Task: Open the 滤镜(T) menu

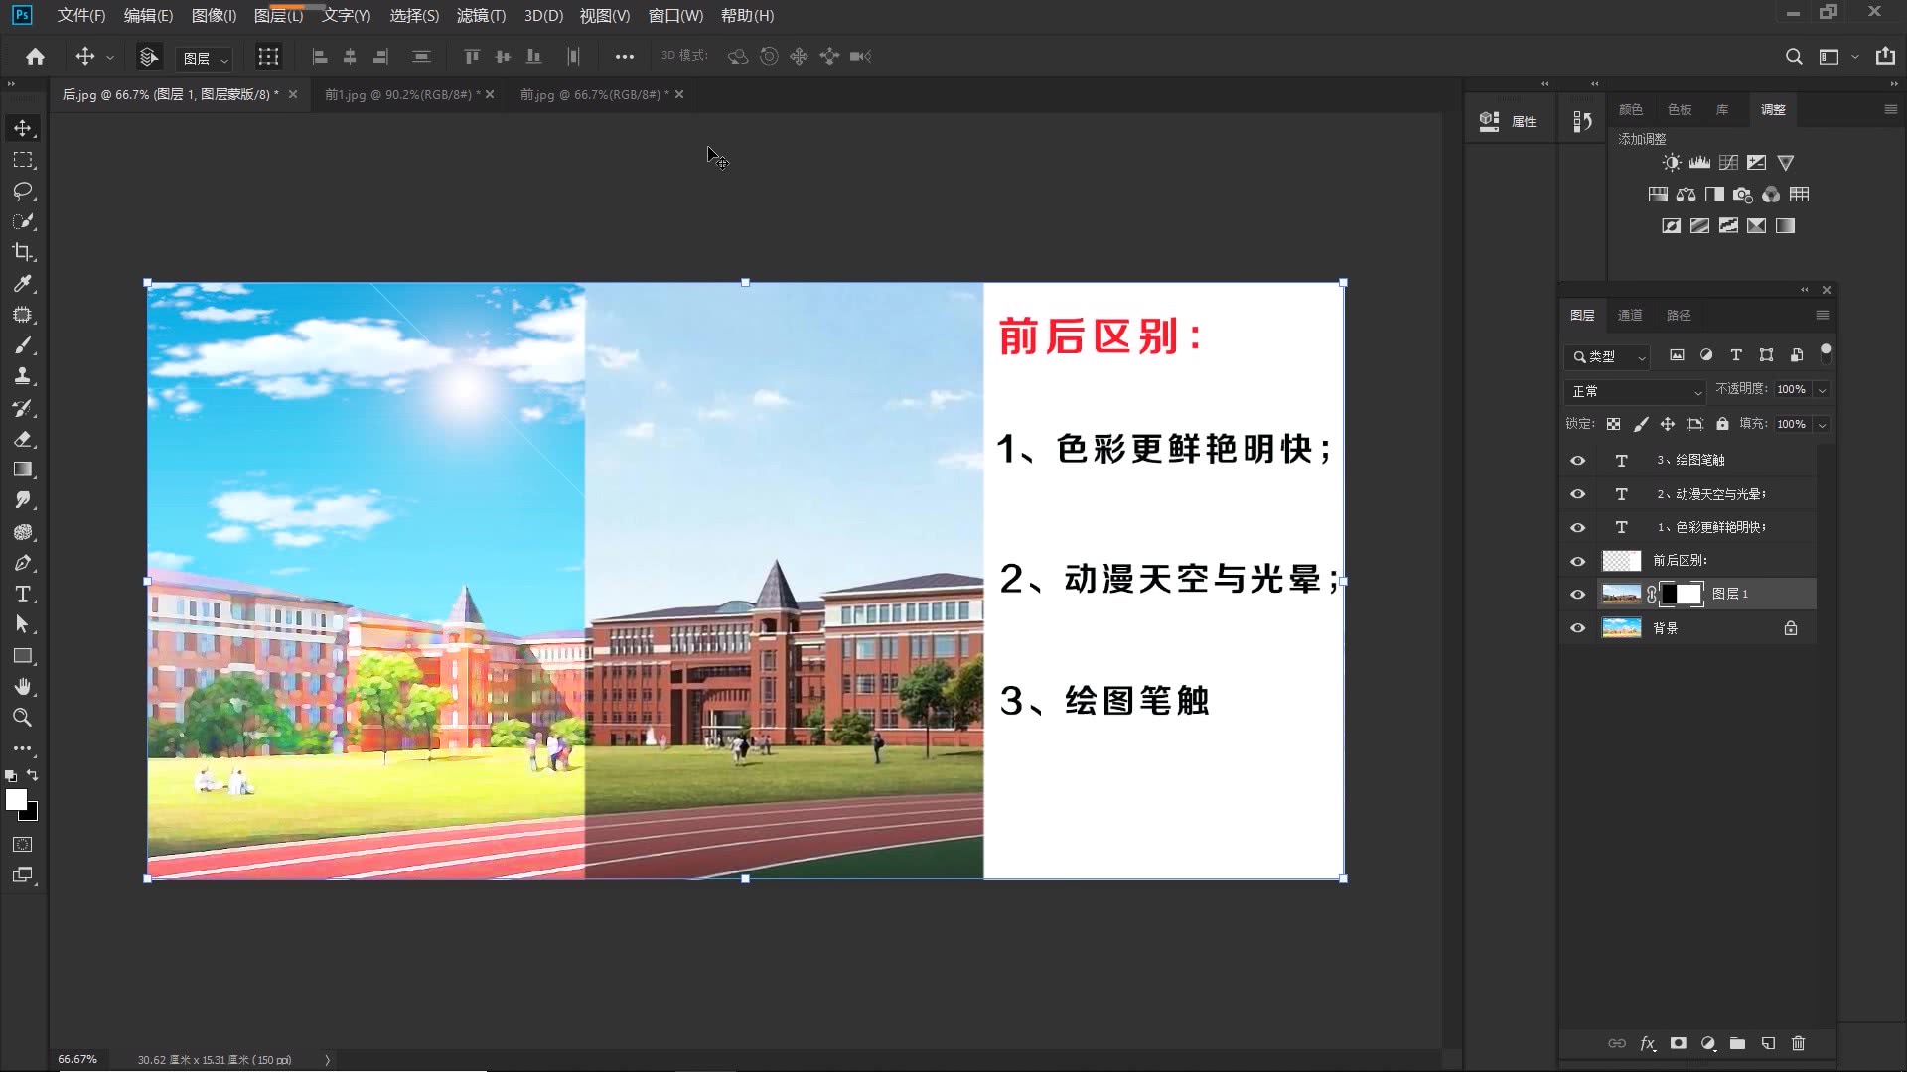Action: coord(481,16)
